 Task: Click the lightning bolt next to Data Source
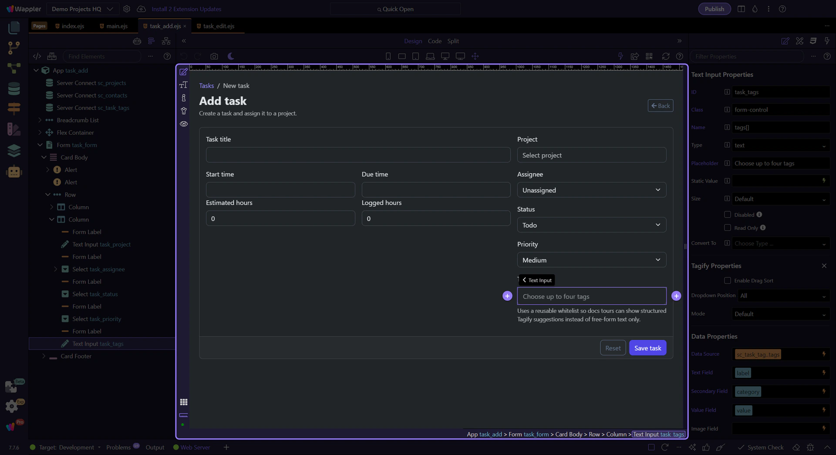823,354
